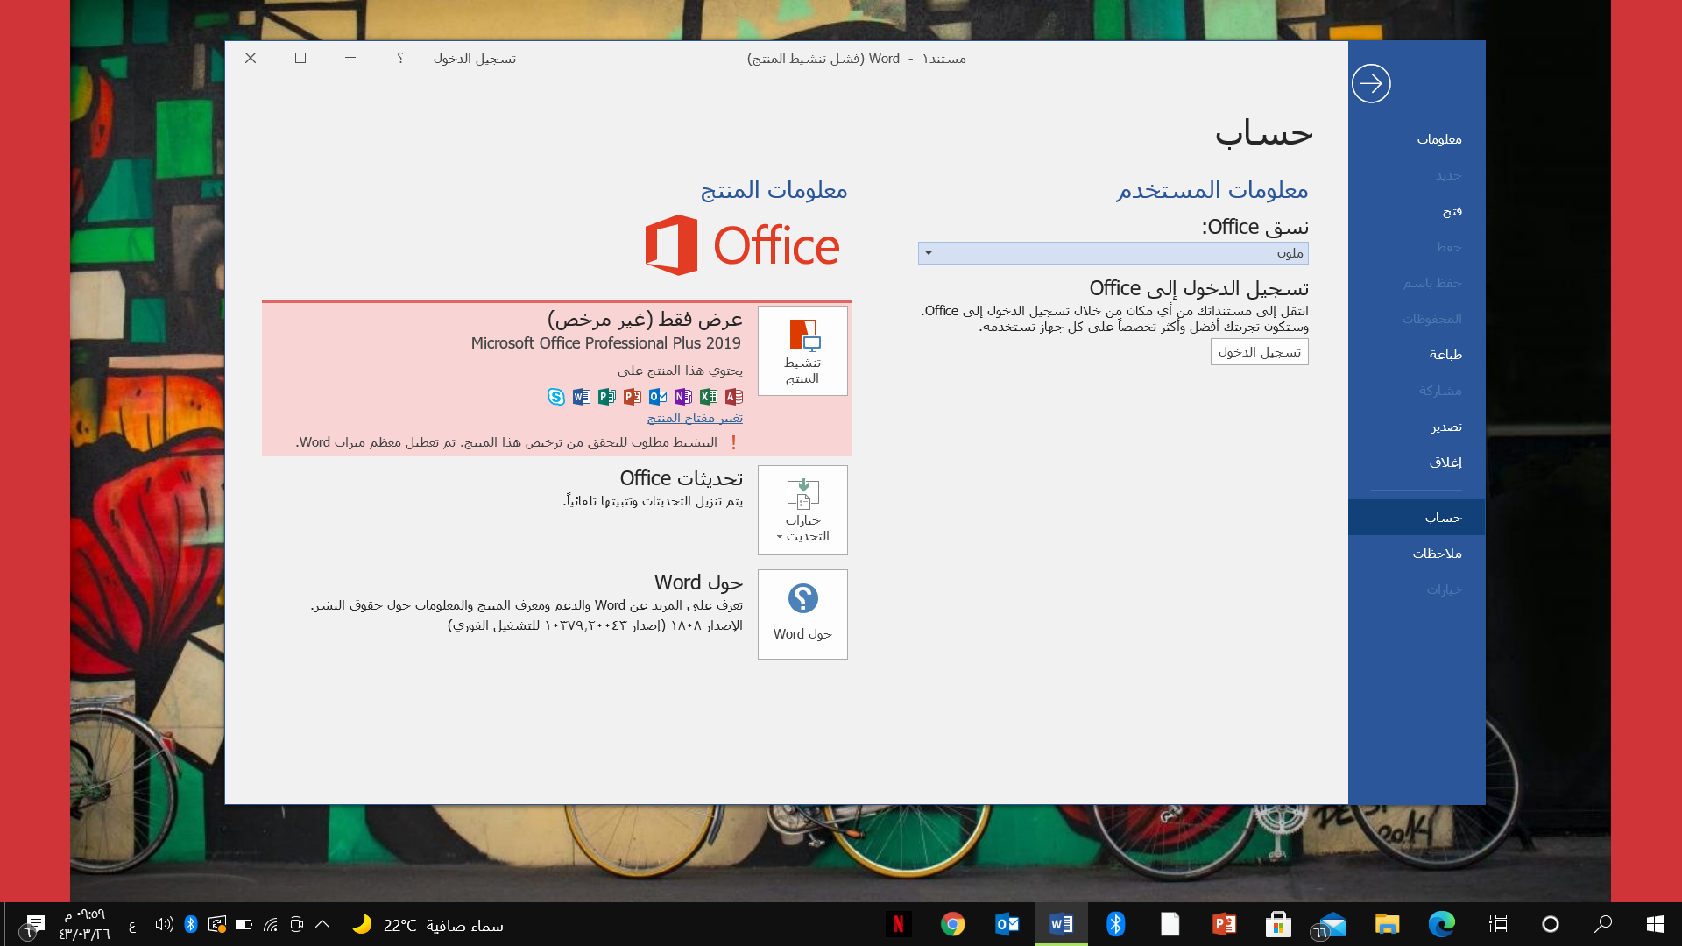Click the PowerPoint icon in product apps row
1682x946 pixels.
(633, 397)
